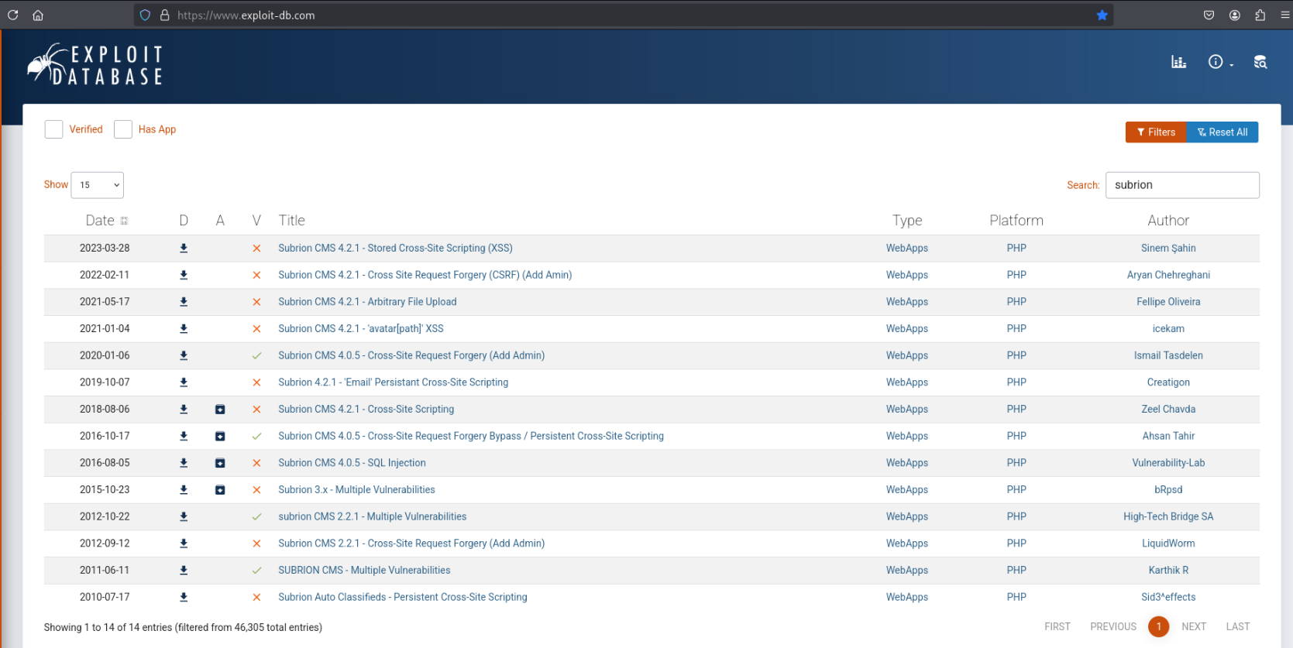Reload the page with browser refresh icon
Image resolution: width=1293 pixels, height=648 pixels.
pos(12,15)
